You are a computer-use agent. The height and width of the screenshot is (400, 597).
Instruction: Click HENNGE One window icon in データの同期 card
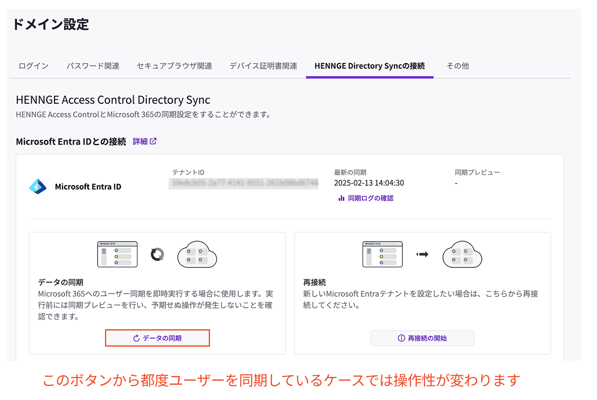118,254
